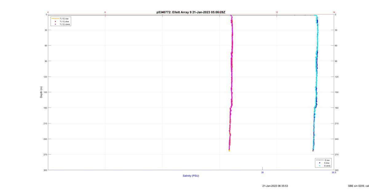Click the '270' depth tick on left axis
The height and width of the screenshot is (191, 369).
pyautogui.click(x=46, y=154)
